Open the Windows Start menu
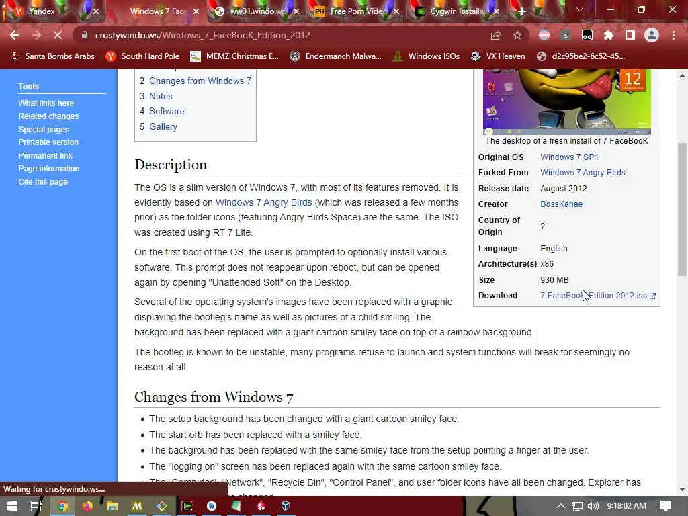The image size is (688, 516). coord(12,506)
